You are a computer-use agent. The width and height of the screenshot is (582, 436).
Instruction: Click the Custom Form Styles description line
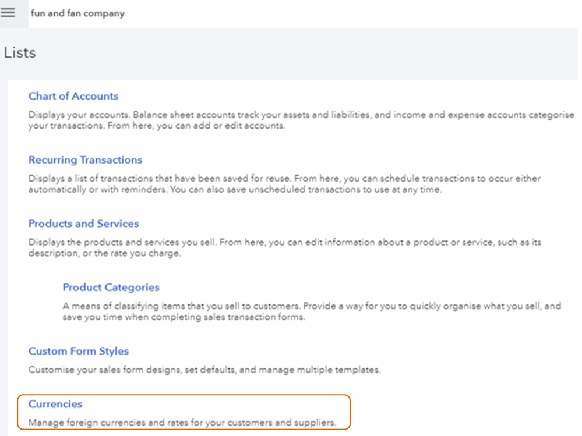click(x=204, y=370)
